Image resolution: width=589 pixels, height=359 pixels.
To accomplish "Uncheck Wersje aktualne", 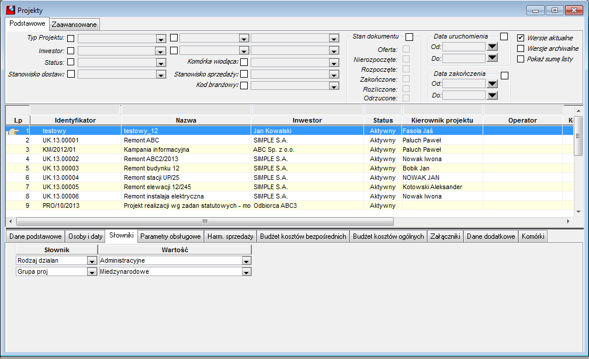I will coord(521,38).
